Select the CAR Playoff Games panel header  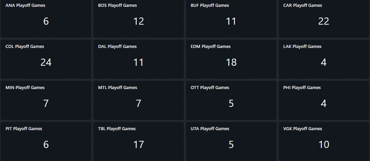click(x=302, y=6)
